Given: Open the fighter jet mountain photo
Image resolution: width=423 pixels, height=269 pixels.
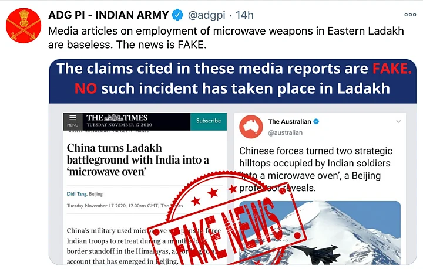Looking at the screenshot, I should [x=320, y=233].
